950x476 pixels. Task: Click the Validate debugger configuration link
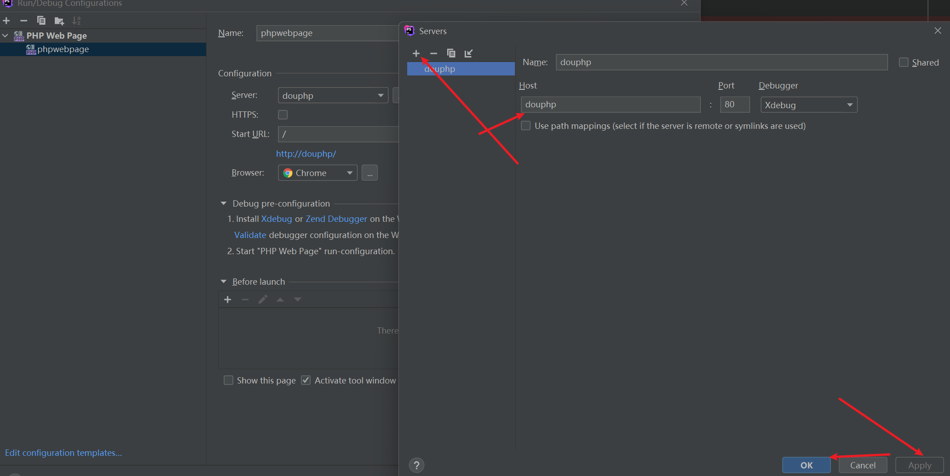[x=250, y=235]
